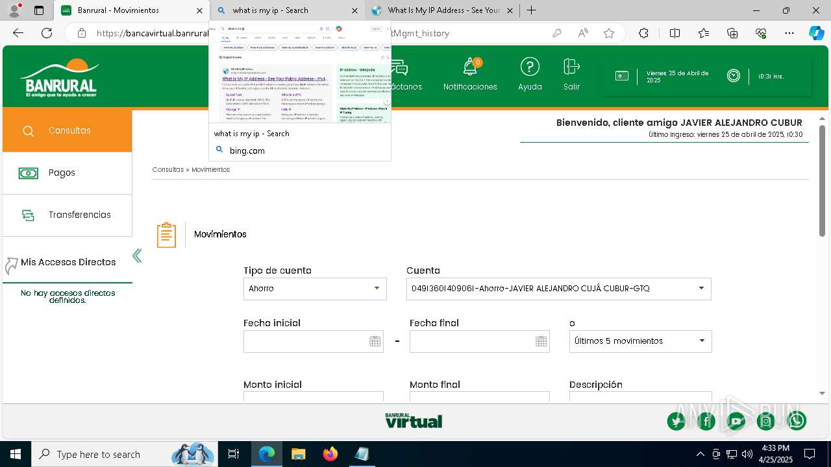Click the header calendar date icon
831x467 pixels.
click(621, 76)
